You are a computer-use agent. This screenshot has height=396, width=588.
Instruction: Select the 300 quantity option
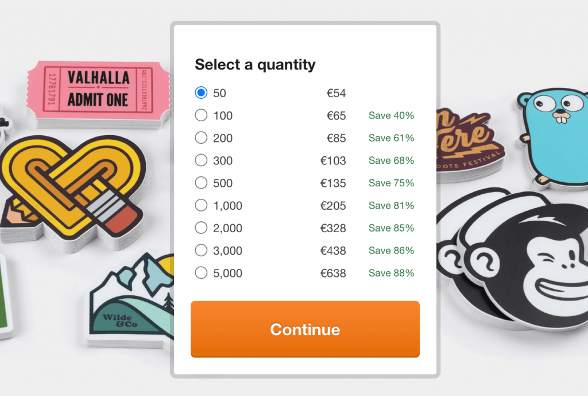click(201, 160)
